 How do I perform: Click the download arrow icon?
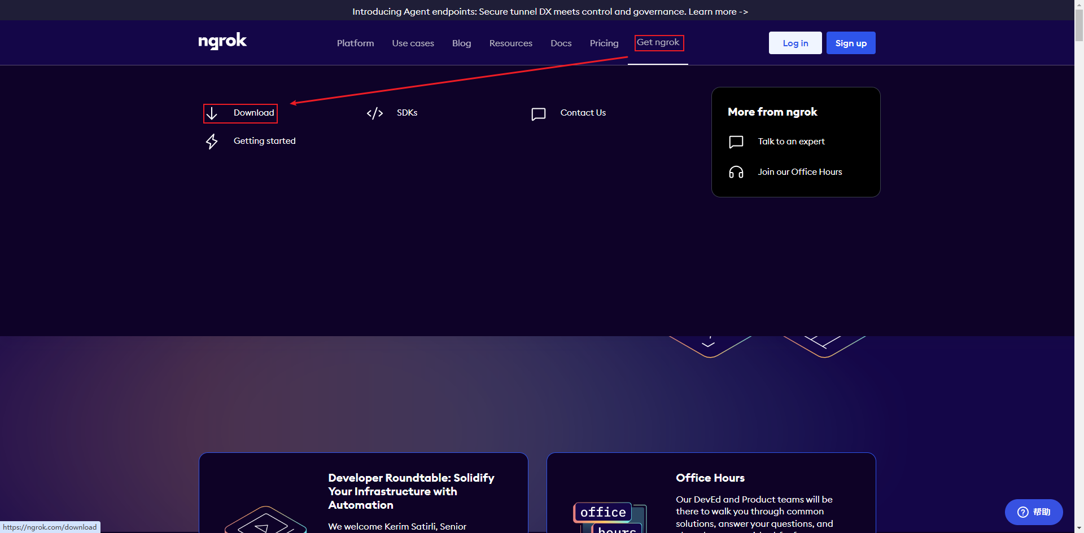click(212, 113)
